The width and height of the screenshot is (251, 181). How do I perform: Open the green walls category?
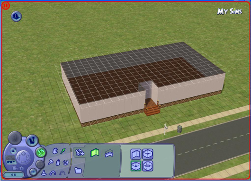click(x=95, y=153)
